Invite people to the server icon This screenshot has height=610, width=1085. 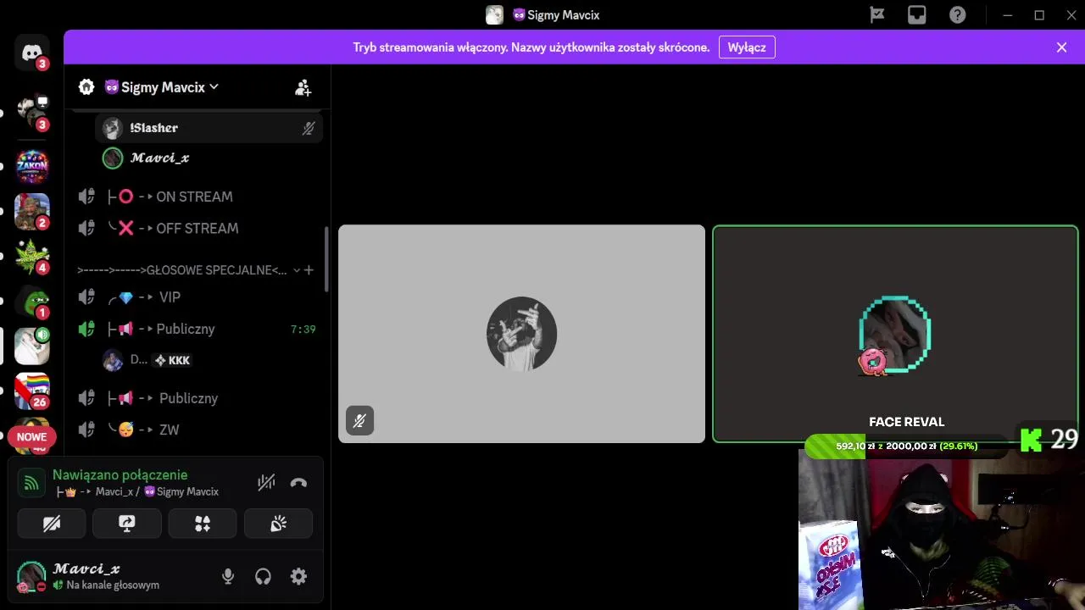(x=303, y=87)
